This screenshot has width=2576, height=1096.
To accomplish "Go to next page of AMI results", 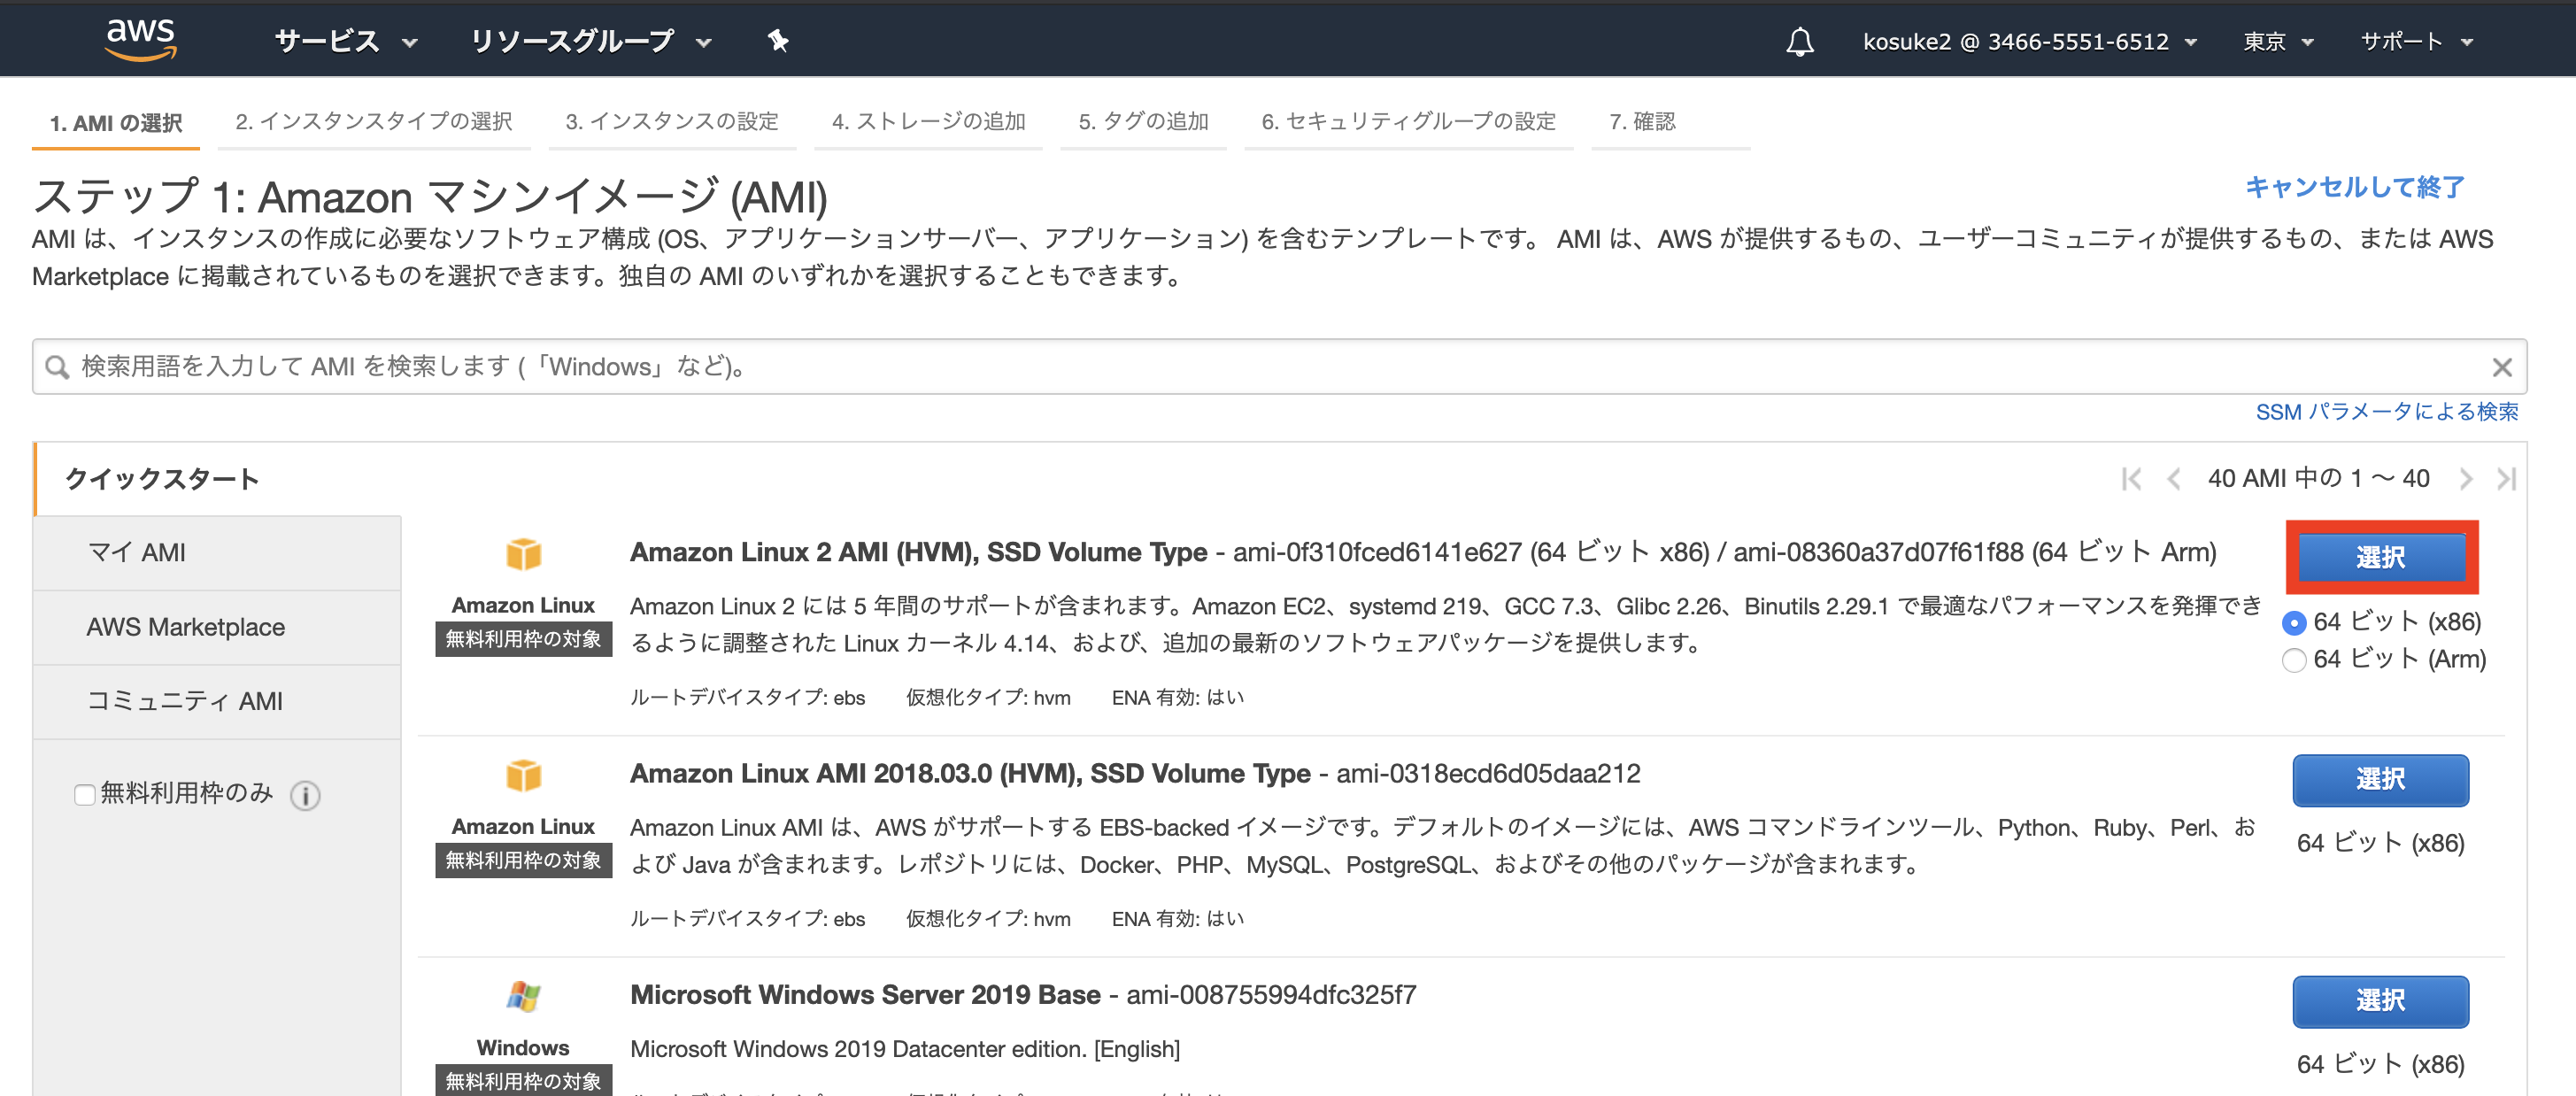I will [2466, 479].
